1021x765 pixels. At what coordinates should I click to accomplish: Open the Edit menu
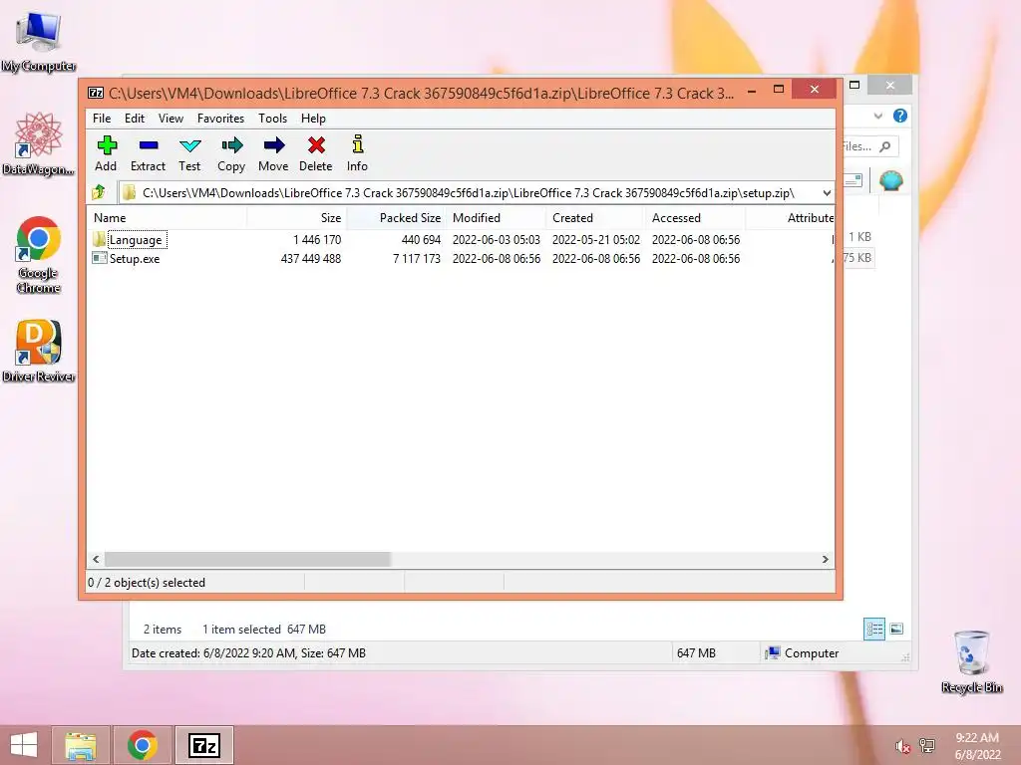pyautogui.click(x=135, y=119)
